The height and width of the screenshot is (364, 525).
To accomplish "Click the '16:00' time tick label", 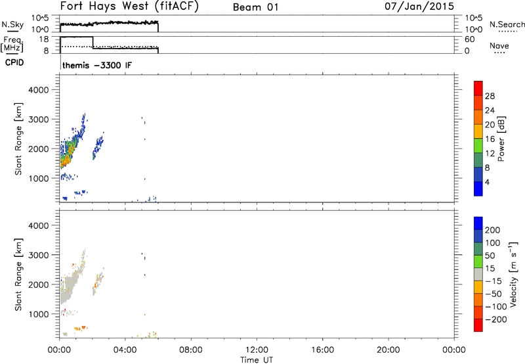I will click(322, 350).
